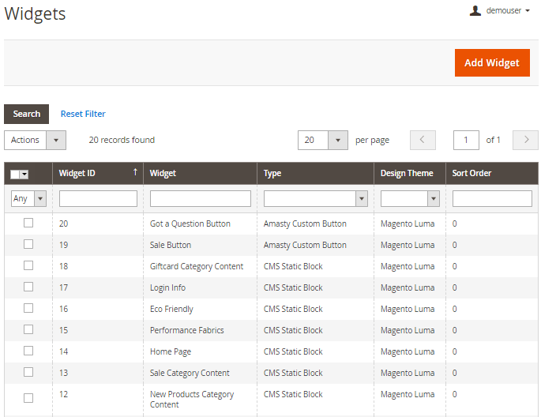
Task: Open the select-all checkbox dropdown arrow
Action: (x=24, y=174)
